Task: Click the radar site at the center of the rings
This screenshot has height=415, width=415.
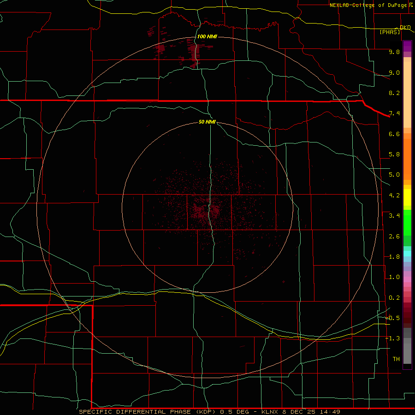Action: tap(207, 207)
